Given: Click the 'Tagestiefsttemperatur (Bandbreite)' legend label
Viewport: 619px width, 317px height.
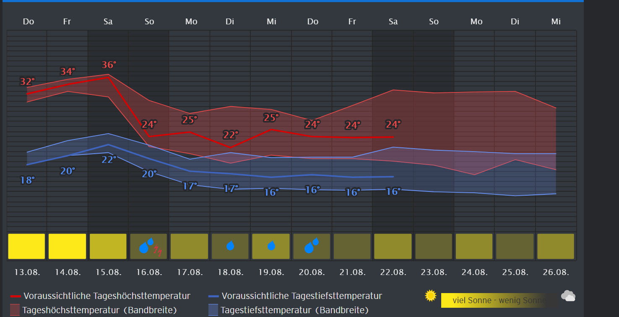Looking at the screenshot, I should click(295, 310).
